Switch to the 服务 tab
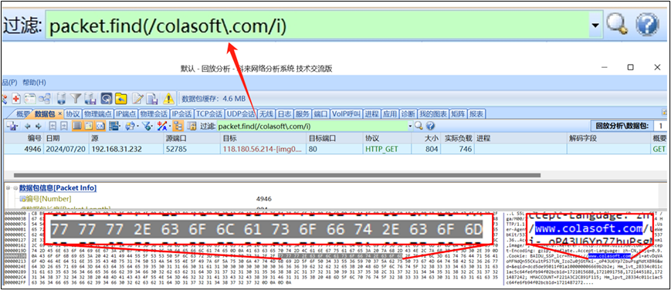This screenshot has height=290, width=671. (303, 114)
